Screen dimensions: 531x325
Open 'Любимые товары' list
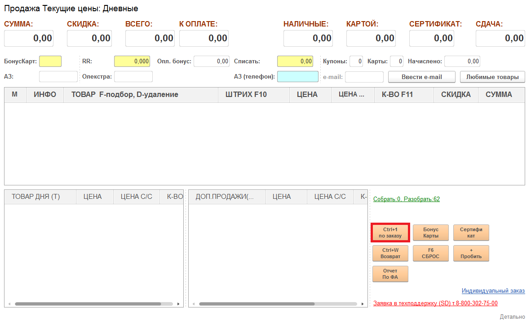pyautogui.click(x=492, y=77)
